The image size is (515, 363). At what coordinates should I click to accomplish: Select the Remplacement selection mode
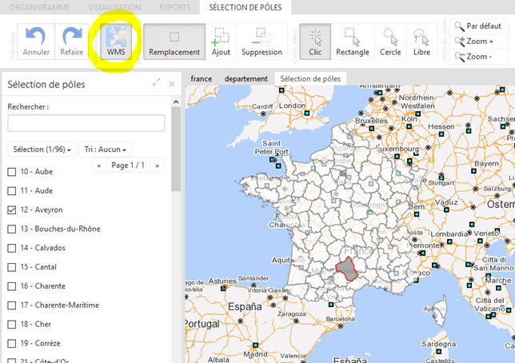pyautogui.click(x=174, y=42)
